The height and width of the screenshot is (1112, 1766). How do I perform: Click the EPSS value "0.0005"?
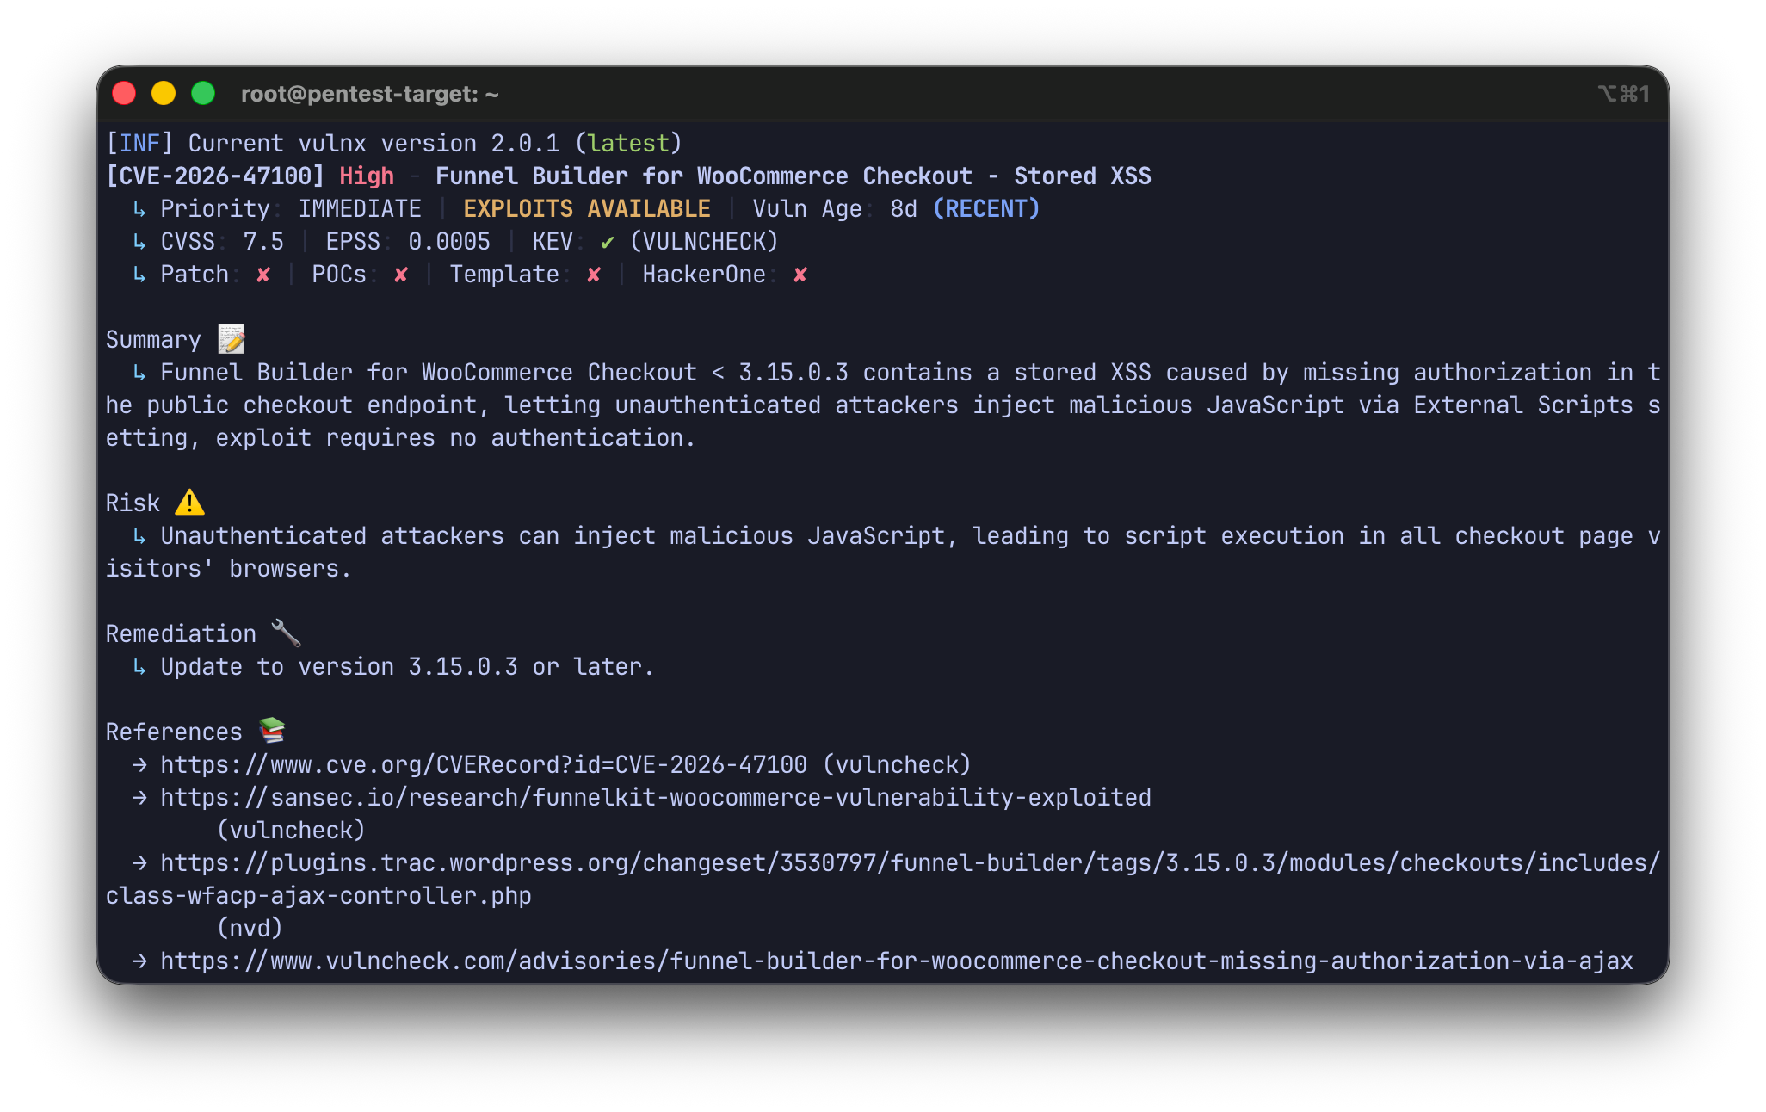pyautogui.click(x=449, y=241)
